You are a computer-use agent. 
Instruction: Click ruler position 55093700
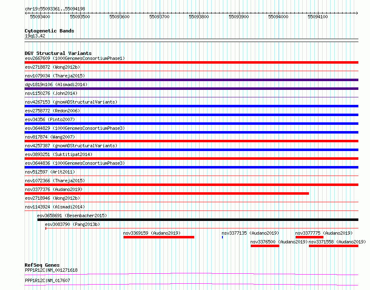pos(160,17)
